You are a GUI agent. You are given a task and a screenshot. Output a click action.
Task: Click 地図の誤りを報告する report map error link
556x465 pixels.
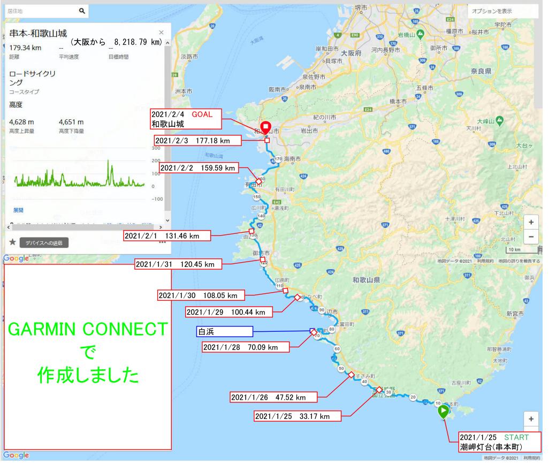(x=519, y=261)
